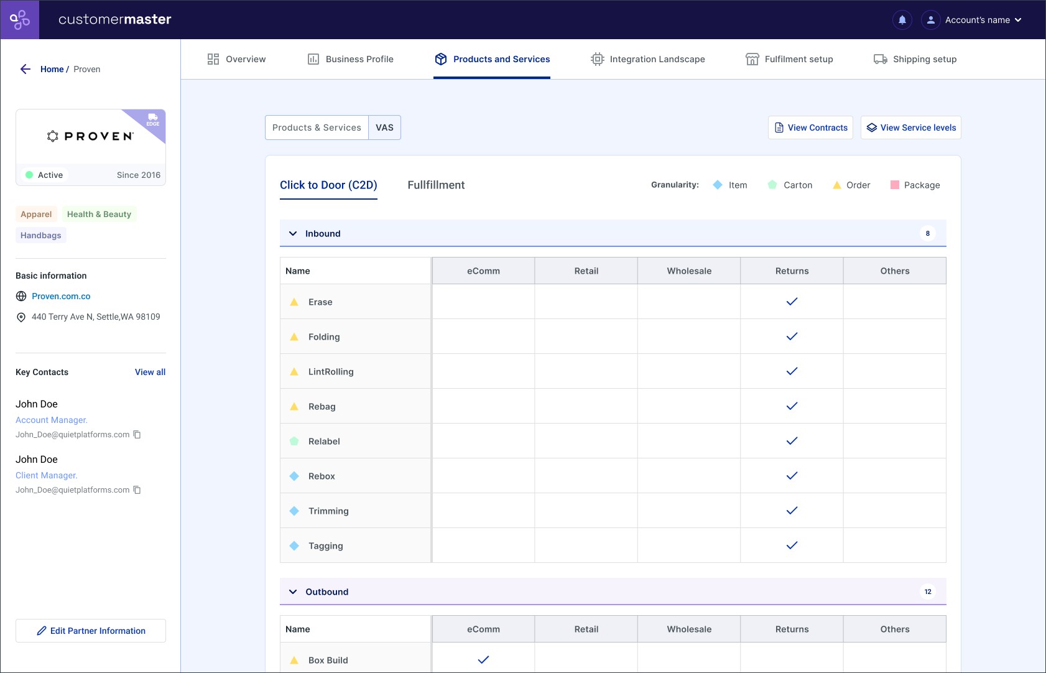Switch to the Business Profile tab
The height and width of the screenshot is (673, 1046).
click(x=351, y=59)
